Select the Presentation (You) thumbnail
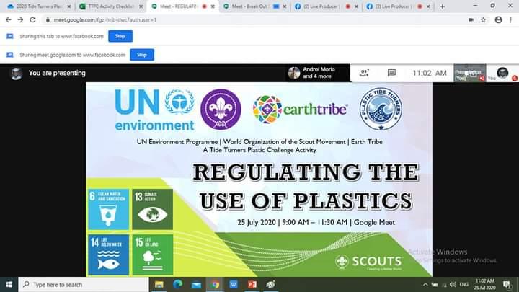 [470, 73]
